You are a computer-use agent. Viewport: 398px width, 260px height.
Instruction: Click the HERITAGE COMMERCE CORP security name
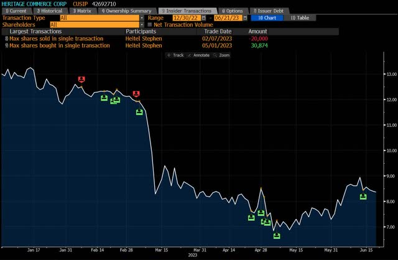[x=34, y=4]
